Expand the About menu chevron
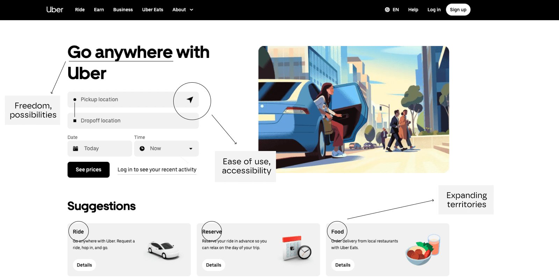The width and height of the screenshot is (559, 279). pos(191,10)
